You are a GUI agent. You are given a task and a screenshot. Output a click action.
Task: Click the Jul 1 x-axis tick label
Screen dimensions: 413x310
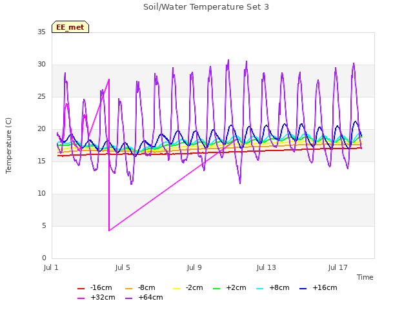51,267
